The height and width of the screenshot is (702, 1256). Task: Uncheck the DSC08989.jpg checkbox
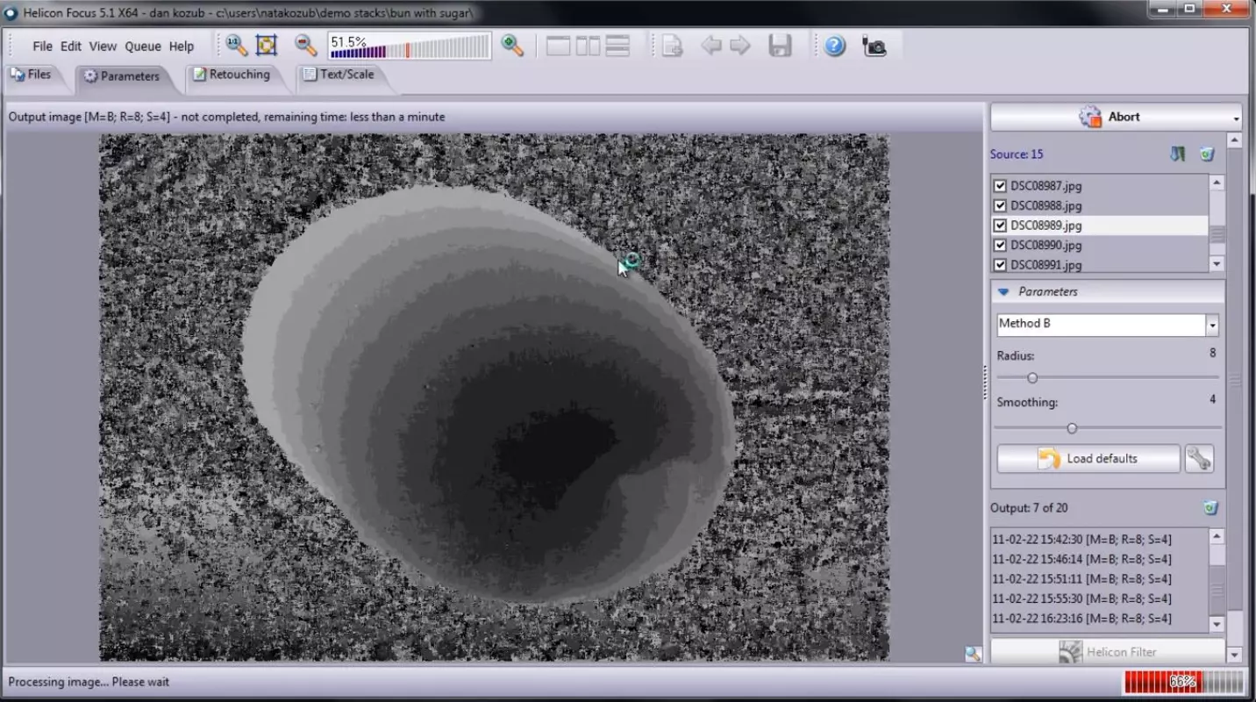click(x=1000, y=226)
